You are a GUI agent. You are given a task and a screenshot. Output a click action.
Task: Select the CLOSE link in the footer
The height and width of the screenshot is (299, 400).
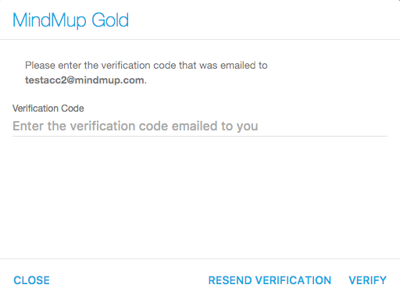click(31, 280)
